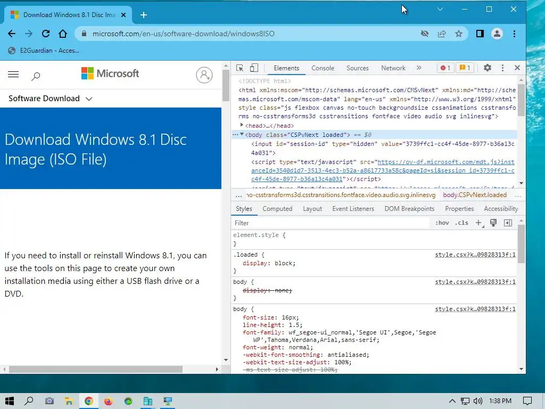Bookmark this page star icon
545x409 pixels.
[459, 34]
